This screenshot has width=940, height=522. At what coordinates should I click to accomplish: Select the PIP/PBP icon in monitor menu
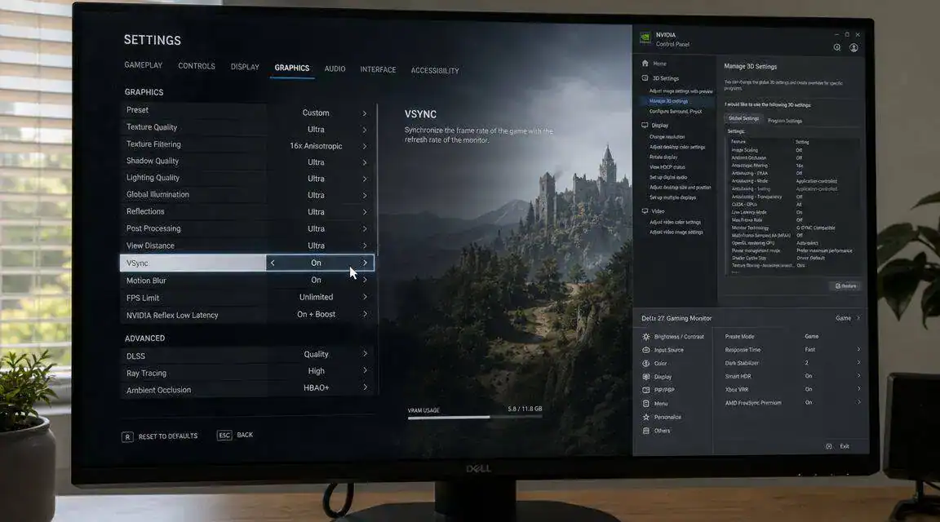click(x=646, y=390)
